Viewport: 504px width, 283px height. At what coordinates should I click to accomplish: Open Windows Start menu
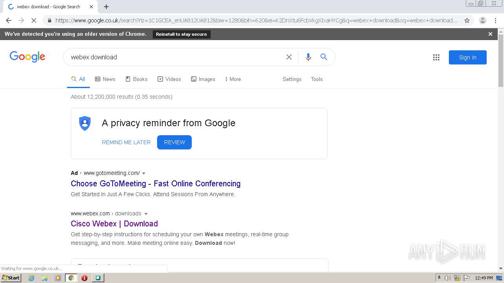(x=11, y=277)
